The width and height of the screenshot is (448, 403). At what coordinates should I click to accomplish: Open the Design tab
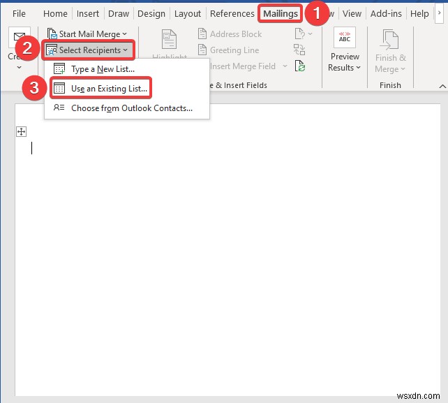pyautogui.click(x=151, y=13)
